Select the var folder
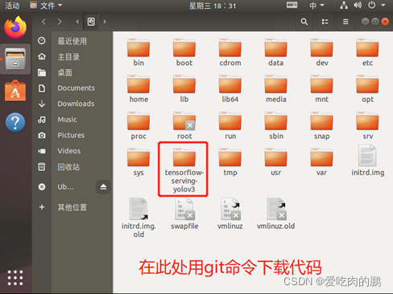This screenshot has height=294, width=393. click(321, 161)
